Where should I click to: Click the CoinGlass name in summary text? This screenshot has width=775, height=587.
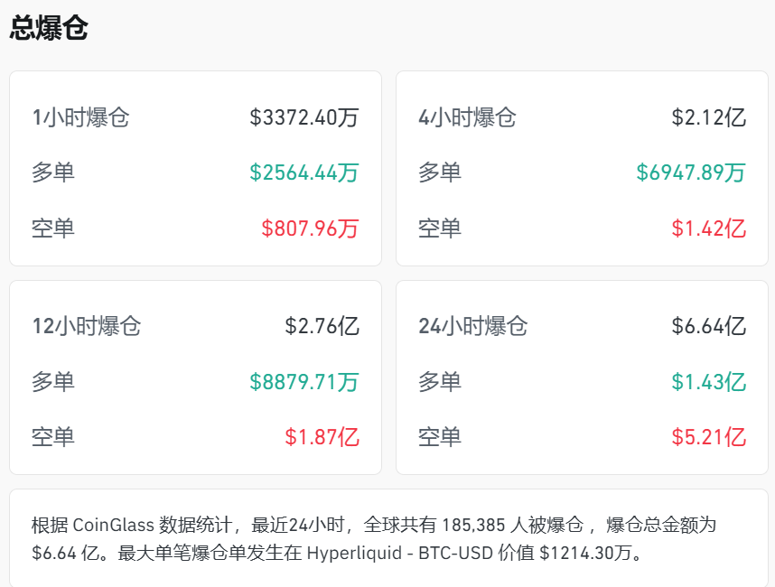coord(115,522)
